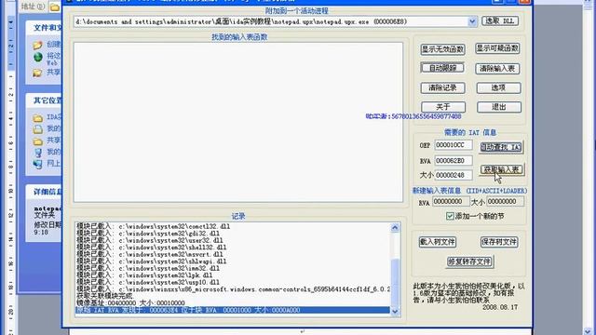Viewport: 596px width, 335px height.
Task: Click the new import table RVA field
Action: pyautogui.click(x=451, y=201)
